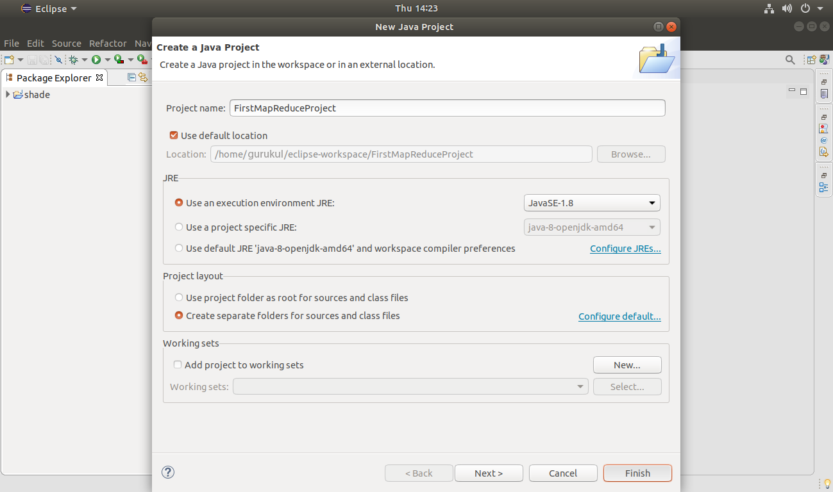Open the Source menu
This screenshot has height=492, width=833.
click(x=67, y=43)
